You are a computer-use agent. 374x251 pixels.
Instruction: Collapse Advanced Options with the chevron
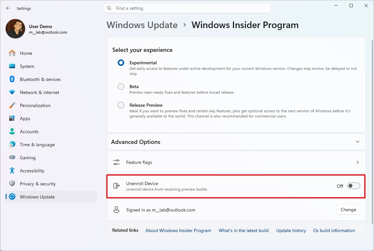click(358, 142)
